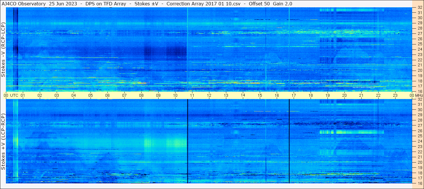
Task: Select the 14 hour mark on time axis
Action: [243, 95]
